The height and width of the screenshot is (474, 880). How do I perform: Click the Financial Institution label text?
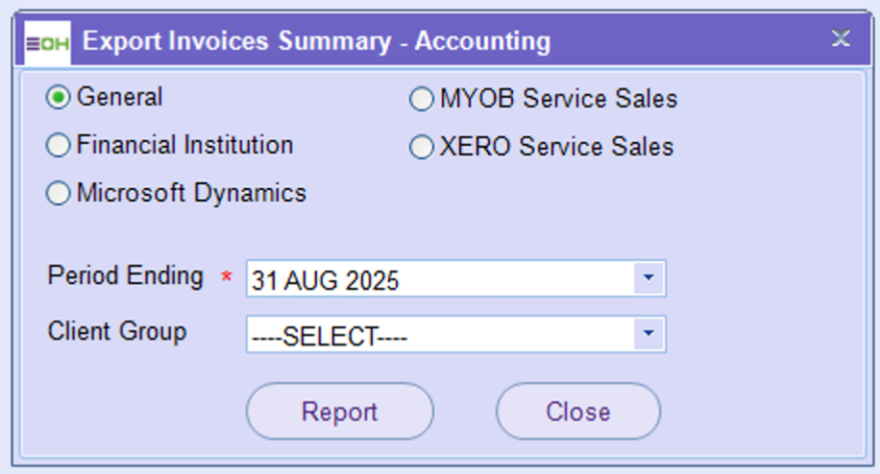184,145
